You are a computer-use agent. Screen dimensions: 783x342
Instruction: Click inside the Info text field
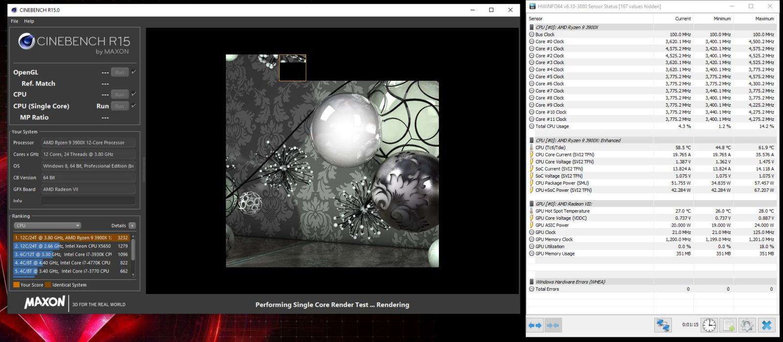(x=88, y=201)
